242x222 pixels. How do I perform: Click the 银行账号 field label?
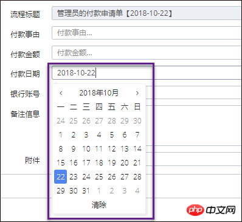[x=25, y=94]
